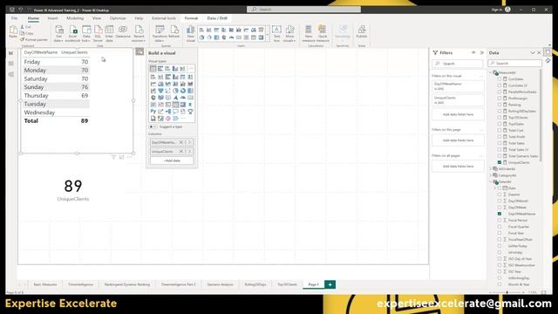Click the Paste icon in the ribbon
Viewport: 558px width, 314px height.
pos(13,31)
